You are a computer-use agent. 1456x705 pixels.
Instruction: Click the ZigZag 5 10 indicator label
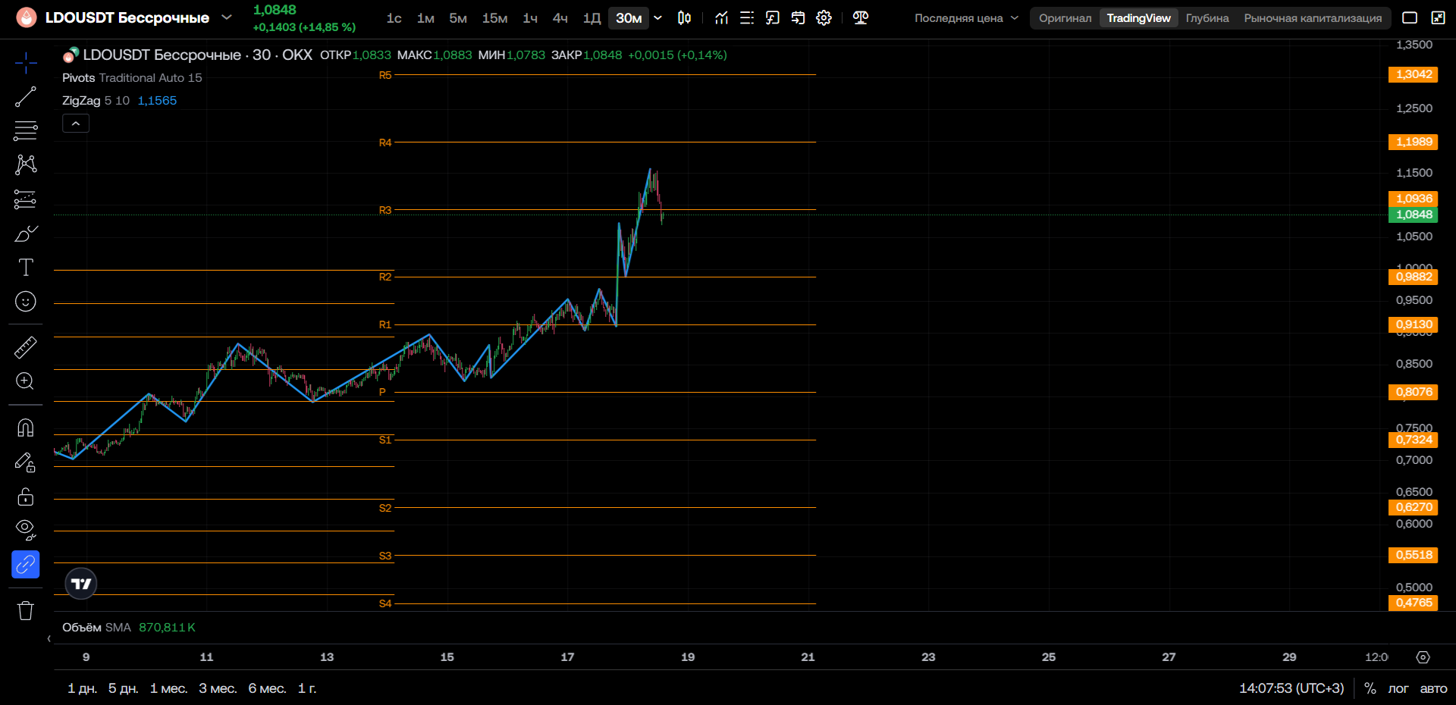[96, 100]
